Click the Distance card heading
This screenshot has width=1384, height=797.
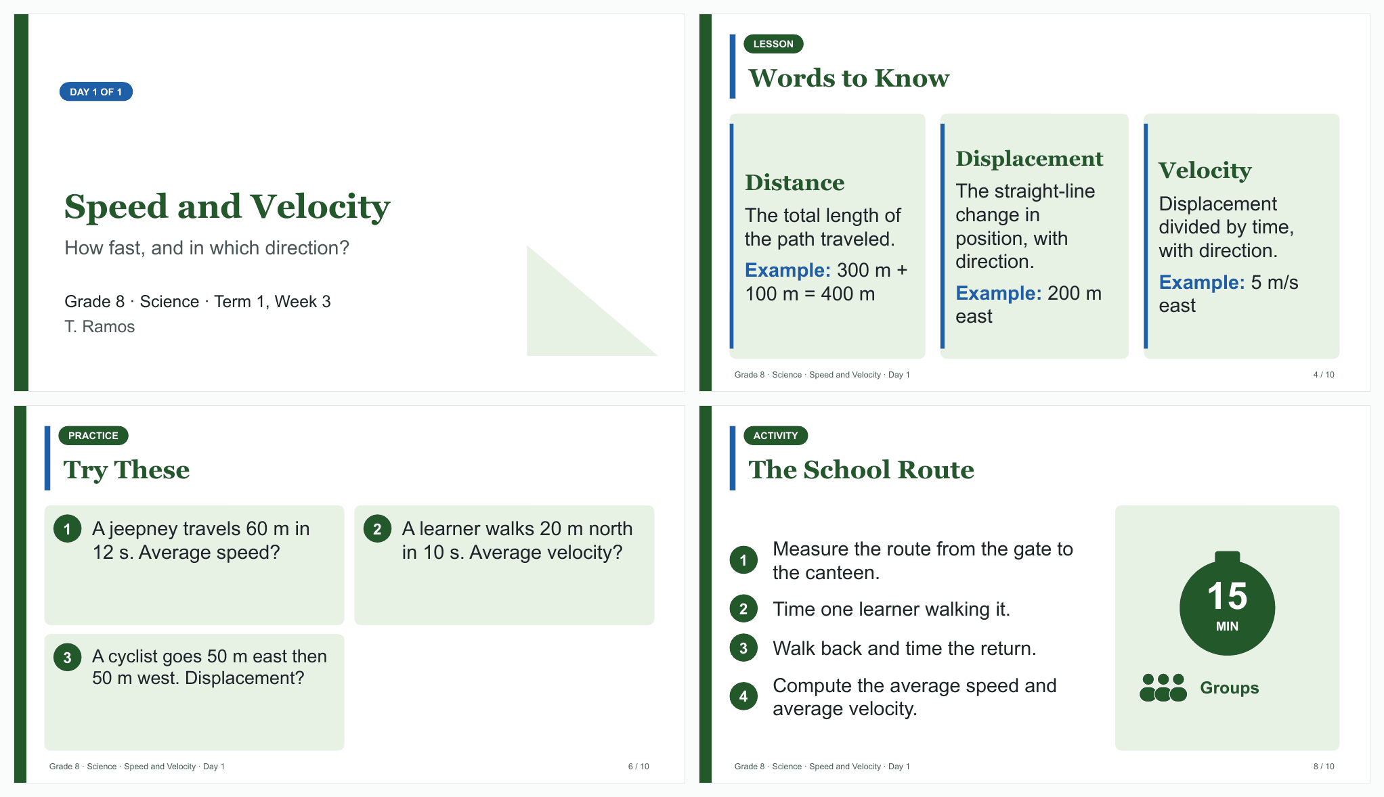[x=795, y=183]
